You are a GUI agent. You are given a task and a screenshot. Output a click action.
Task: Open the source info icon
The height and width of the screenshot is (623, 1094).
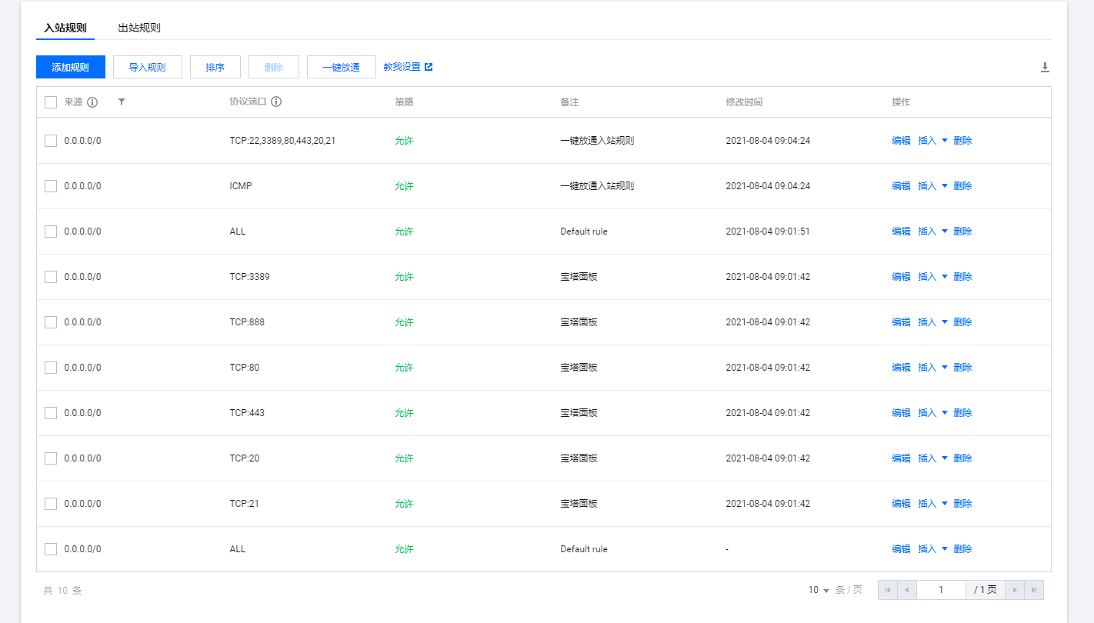[92, 102]
